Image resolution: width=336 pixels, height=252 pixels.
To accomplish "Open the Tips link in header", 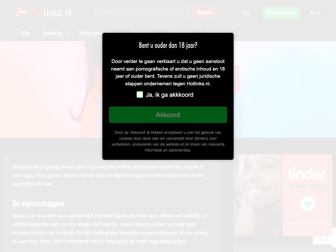I will 246,13.
